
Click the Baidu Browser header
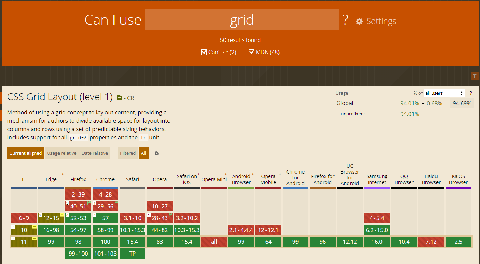[431, 179]
